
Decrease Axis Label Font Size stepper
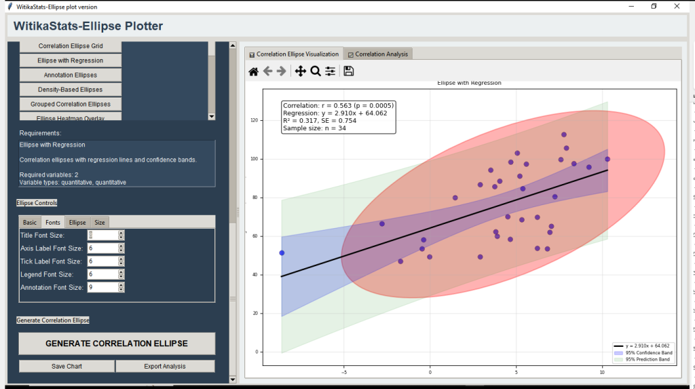121,251
